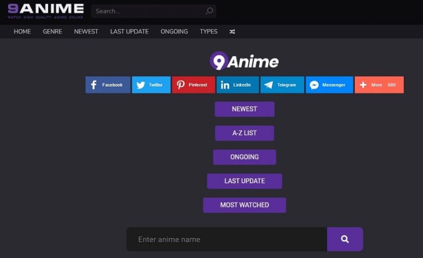This screenshot has height=258, width=423.
Task: Focus the Enter anime name field
Action: click(227, 239)
